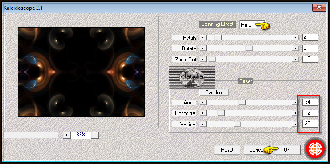The image size is (330, 164).
Task: Click the Cancel button
Action: click(x=257, y=150)
